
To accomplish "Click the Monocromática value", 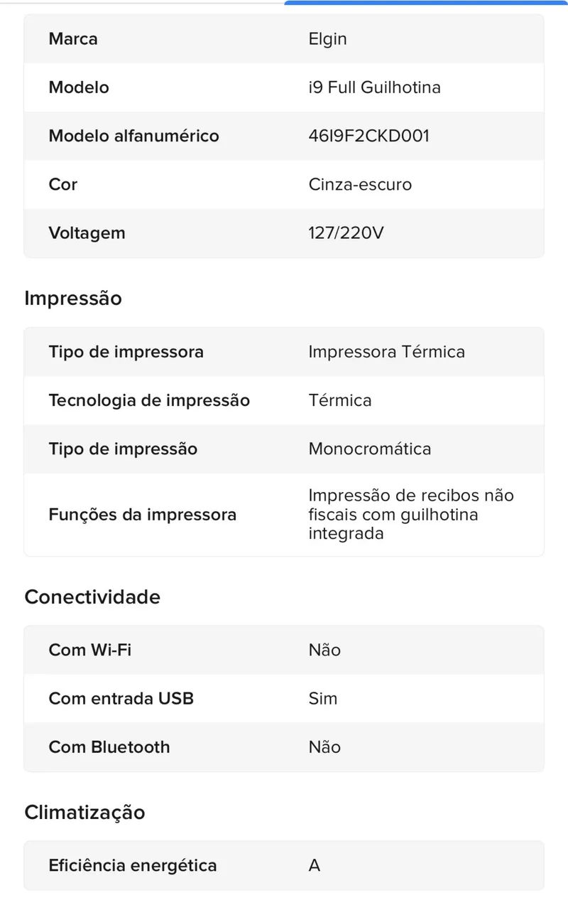I will 370,449.
